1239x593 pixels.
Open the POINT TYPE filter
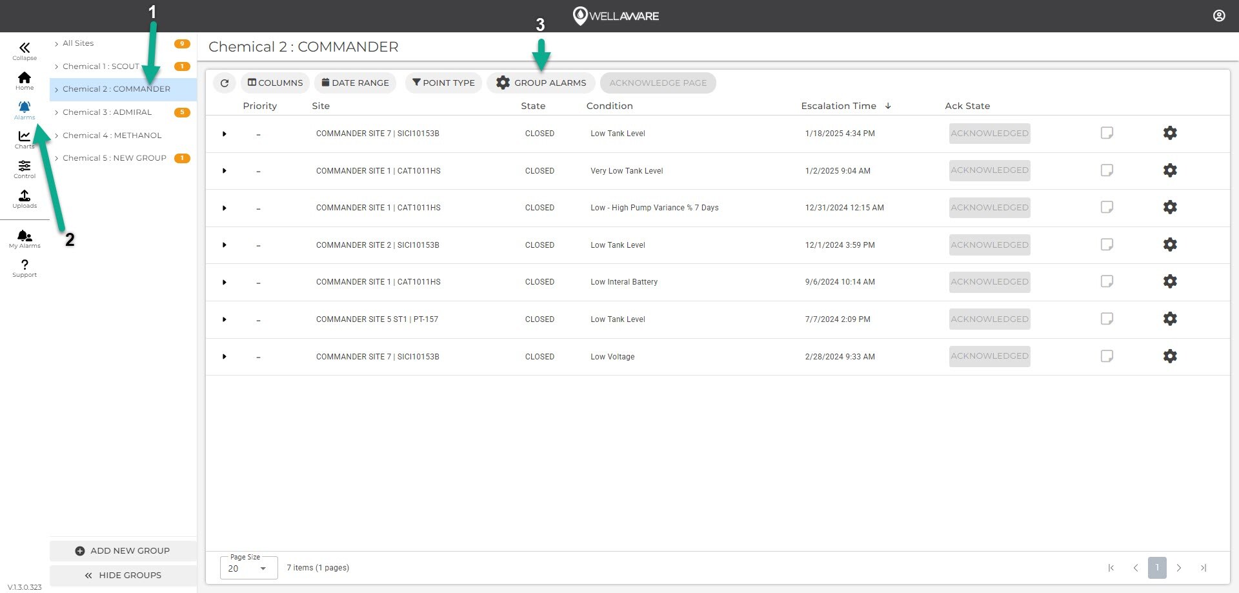443,83
